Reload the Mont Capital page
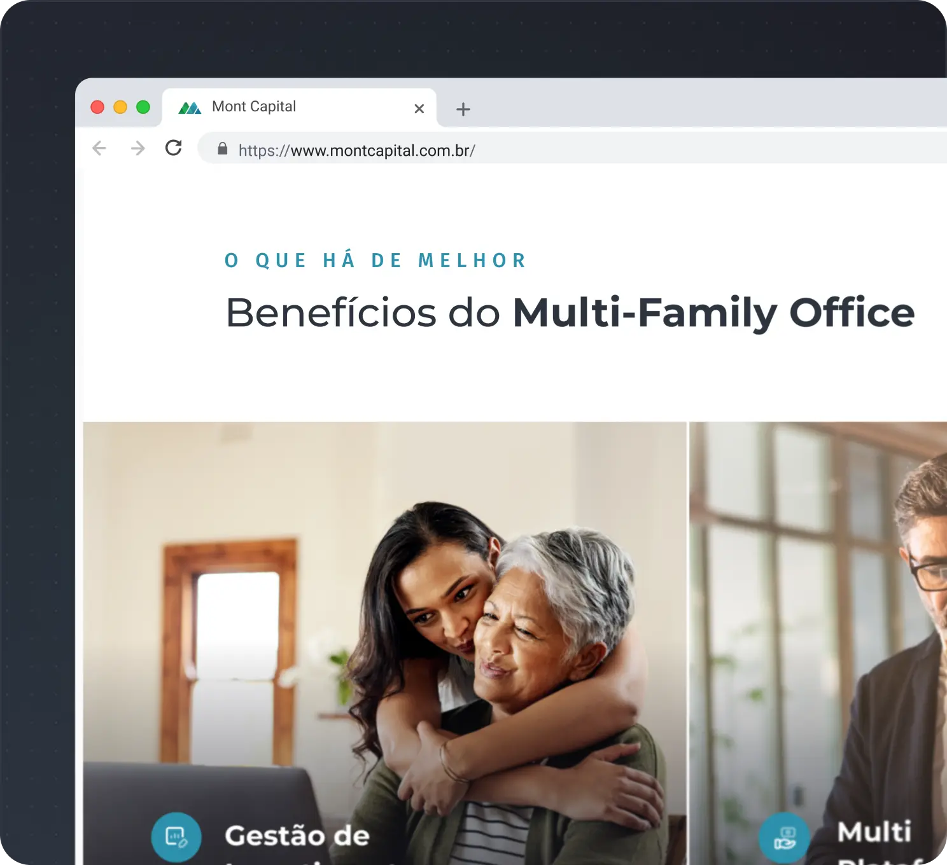The width and height of the screenshot is (947, 865). tap(174, 148)
